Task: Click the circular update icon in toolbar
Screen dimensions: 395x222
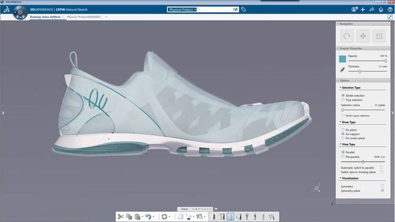Action: (x=165, y=216)
